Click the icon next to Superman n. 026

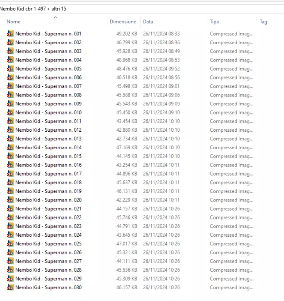10,252
